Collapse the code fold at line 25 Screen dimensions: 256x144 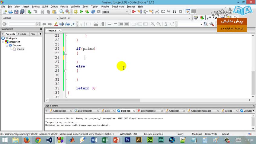coord(66,53)
